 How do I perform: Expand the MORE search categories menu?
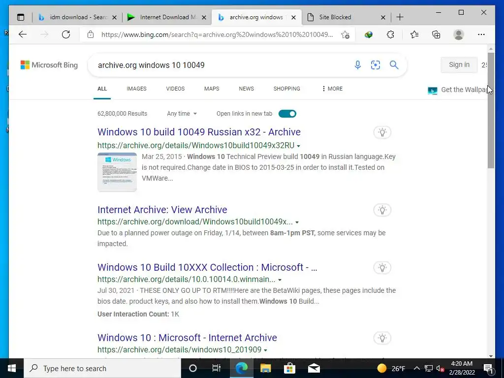point(332,89)
